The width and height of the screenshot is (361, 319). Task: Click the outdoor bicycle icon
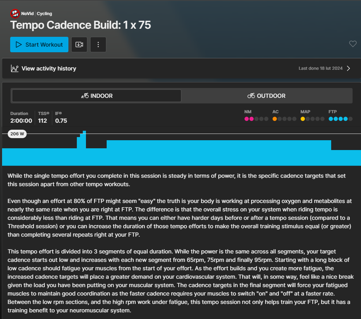pos(251,96)
